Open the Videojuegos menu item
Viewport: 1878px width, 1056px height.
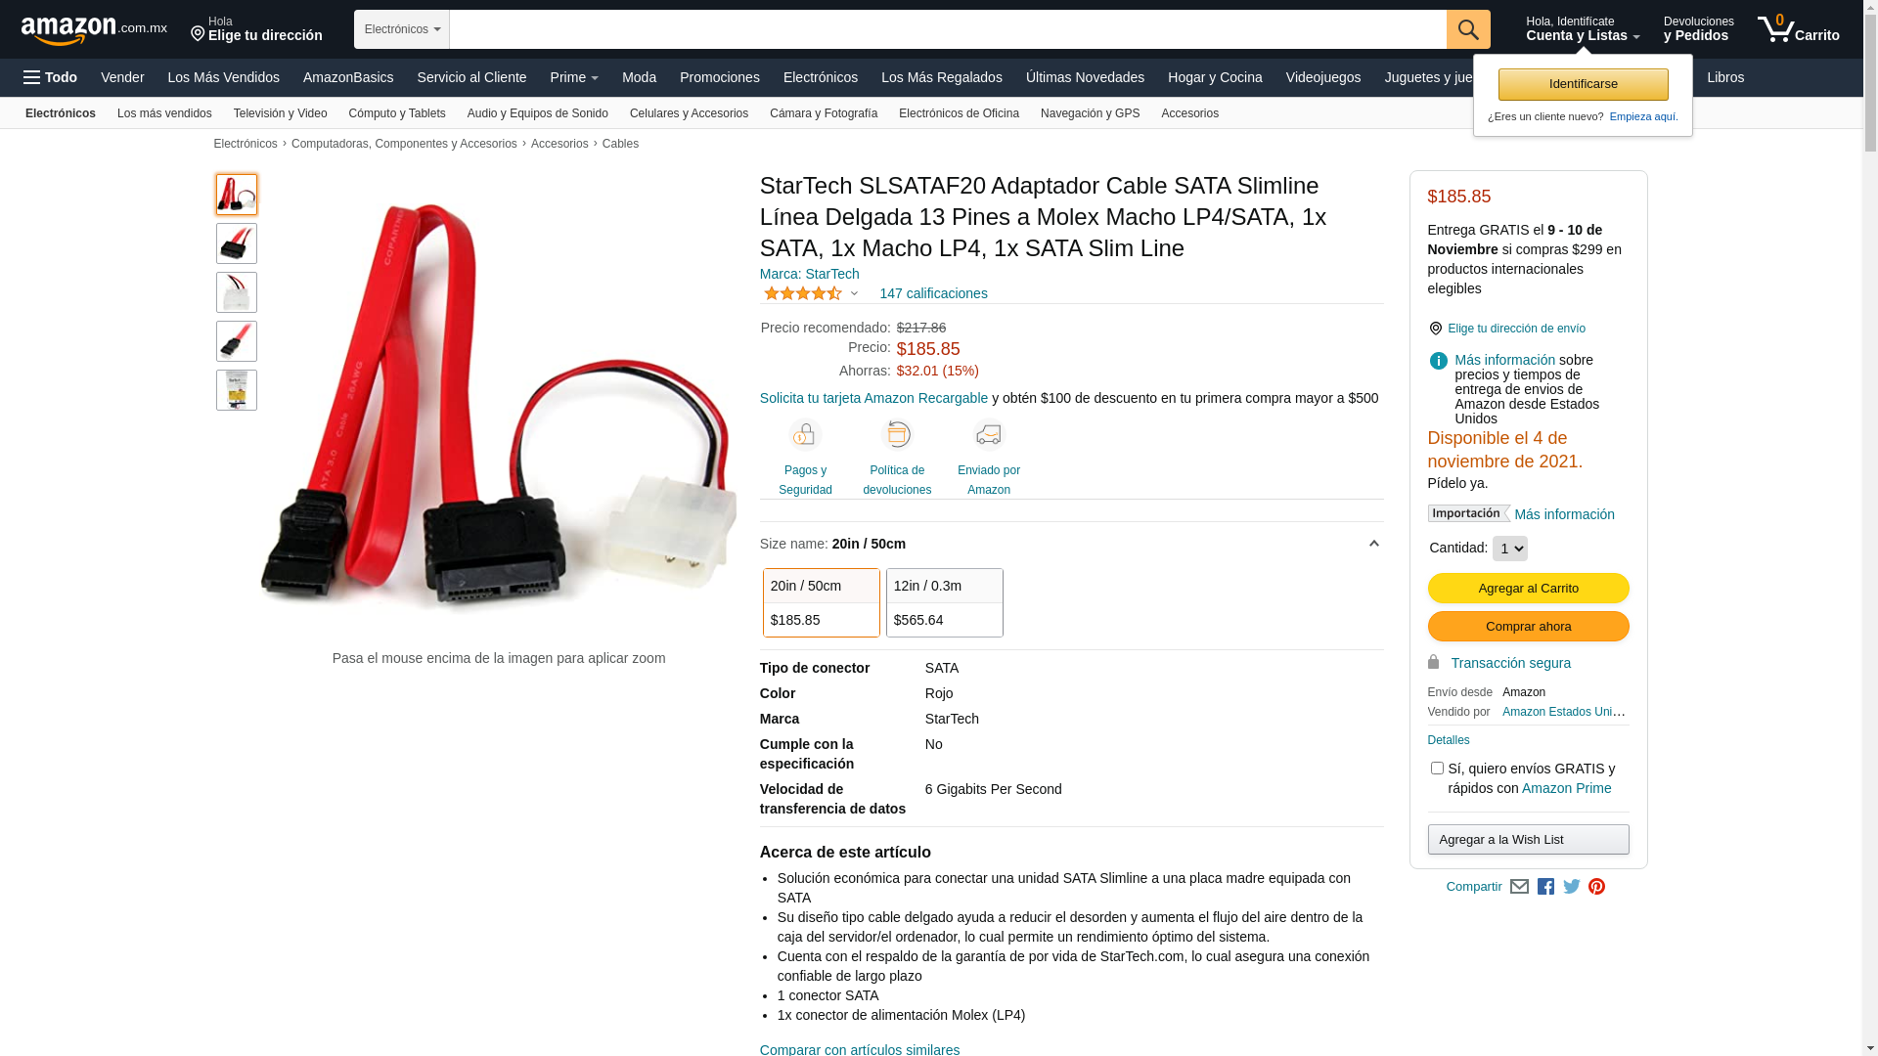[x=1322, y=77]
